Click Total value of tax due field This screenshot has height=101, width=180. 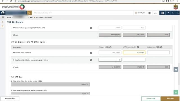coord(50,84)
